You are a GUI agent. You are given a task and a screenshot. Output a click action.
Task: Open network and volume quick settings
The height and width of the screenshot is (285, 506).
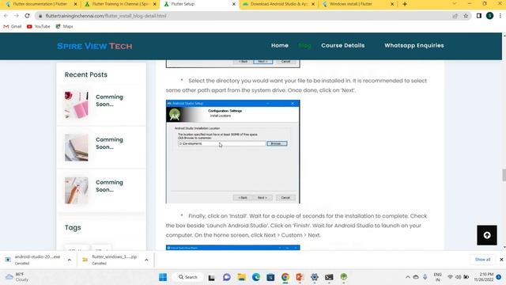tap(459, 277)
